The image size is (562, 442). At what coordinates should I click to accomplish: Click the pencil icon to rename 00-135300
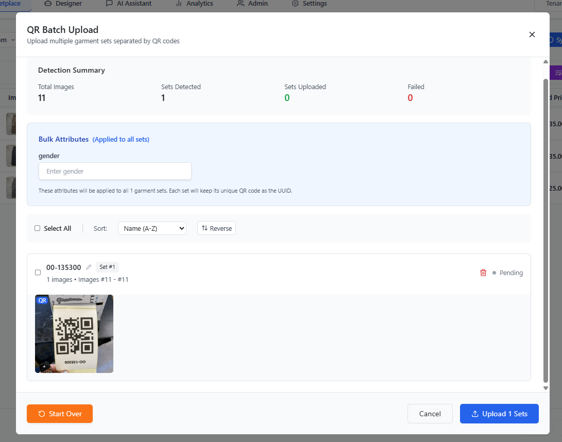89,267
